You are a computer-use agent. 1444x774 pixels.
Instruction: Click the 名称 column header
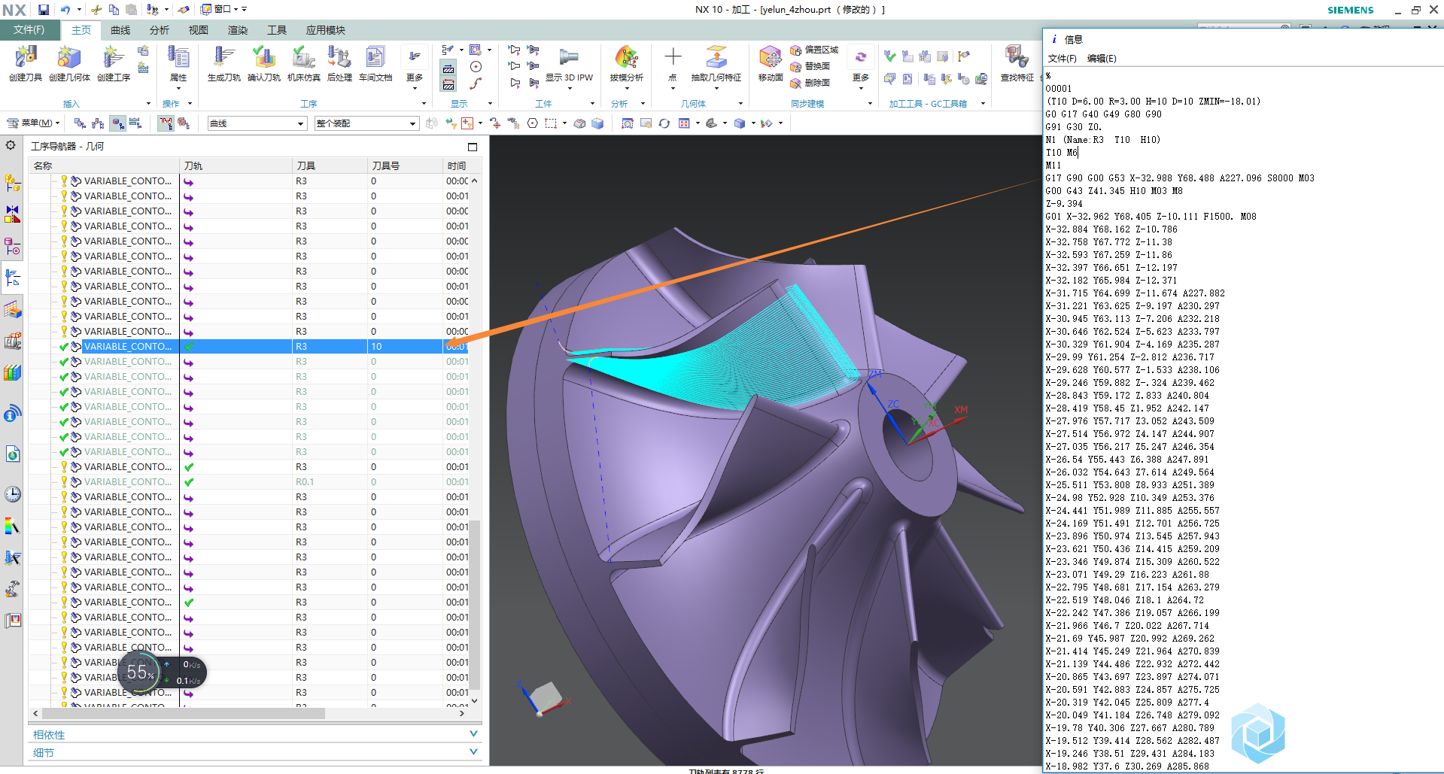[104, 165]
